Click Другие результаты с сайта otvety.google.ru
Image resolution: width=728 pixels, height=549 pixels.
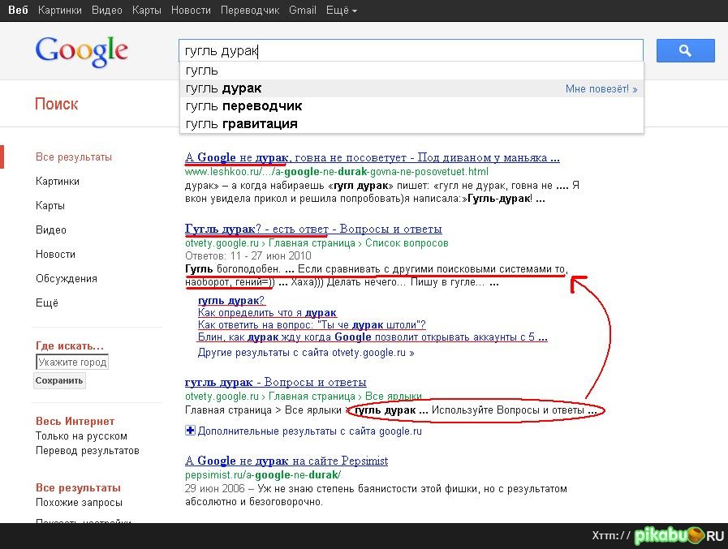point(306,352)
